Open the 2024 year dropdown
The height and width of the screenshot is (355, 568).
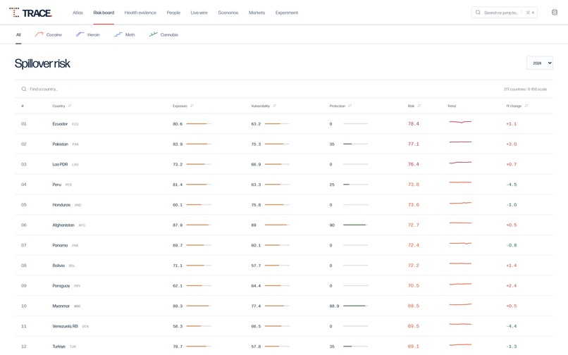(539, 63)
